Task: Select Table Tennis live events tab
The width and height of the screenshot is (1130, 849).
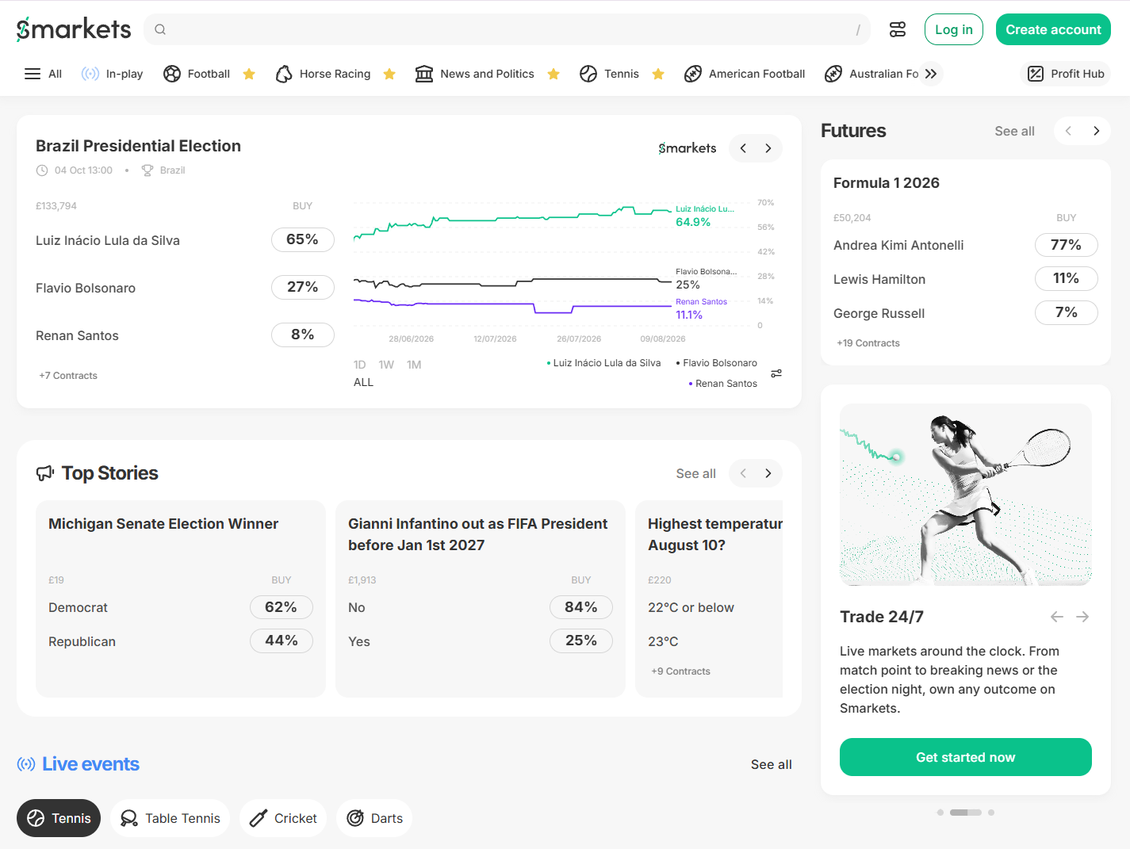Action: 170,818
